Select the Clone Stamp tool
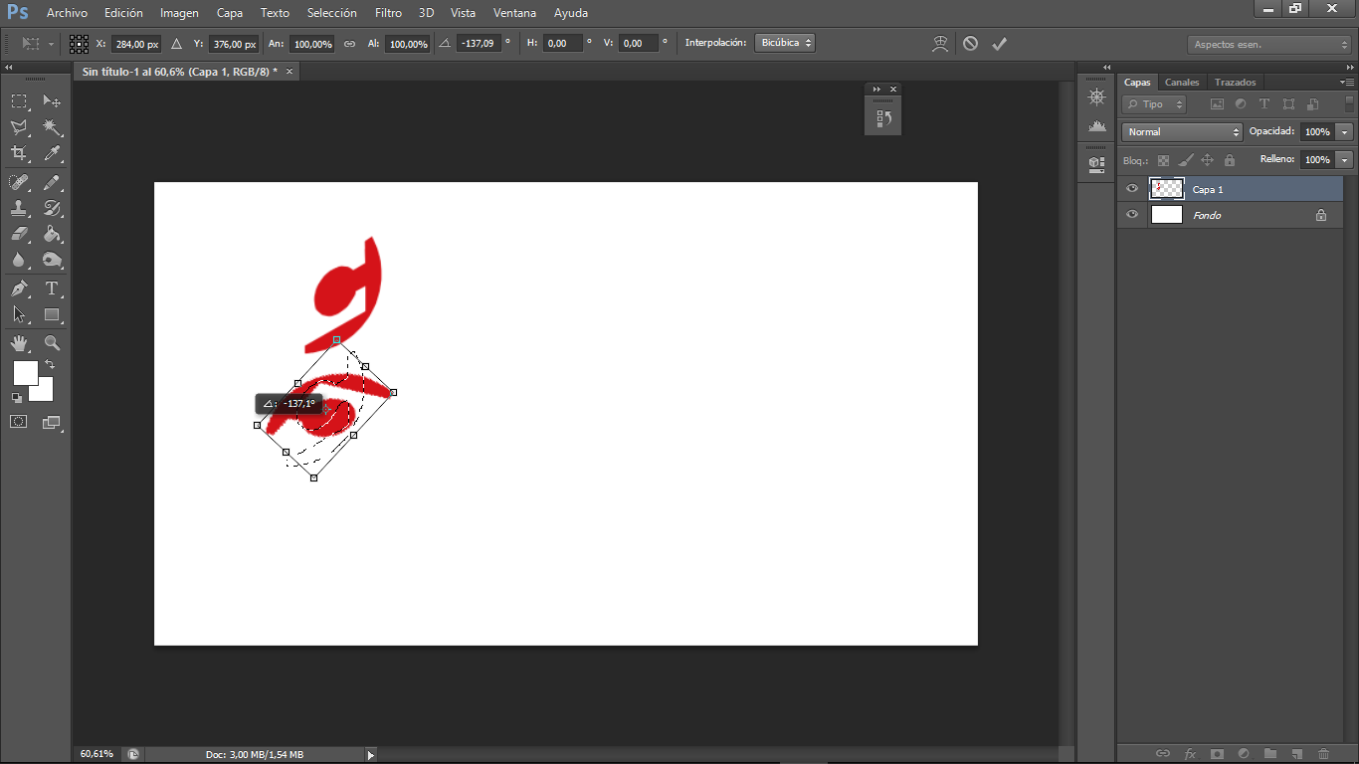The height and width of the screenshot is (764, 1359). point(19,209)
